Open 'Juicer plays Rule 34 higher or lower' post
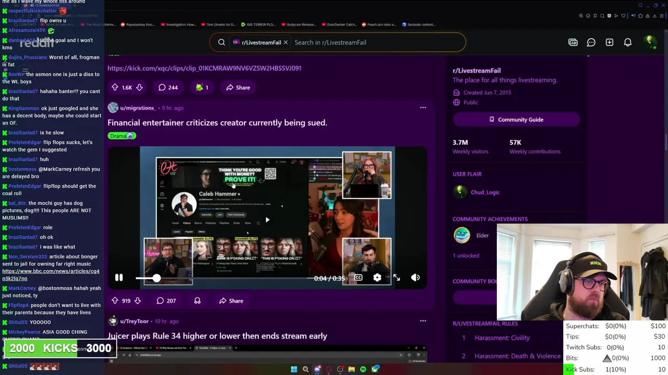The width and height of the screenshot is (668, 375). click(x=217, y=336)
